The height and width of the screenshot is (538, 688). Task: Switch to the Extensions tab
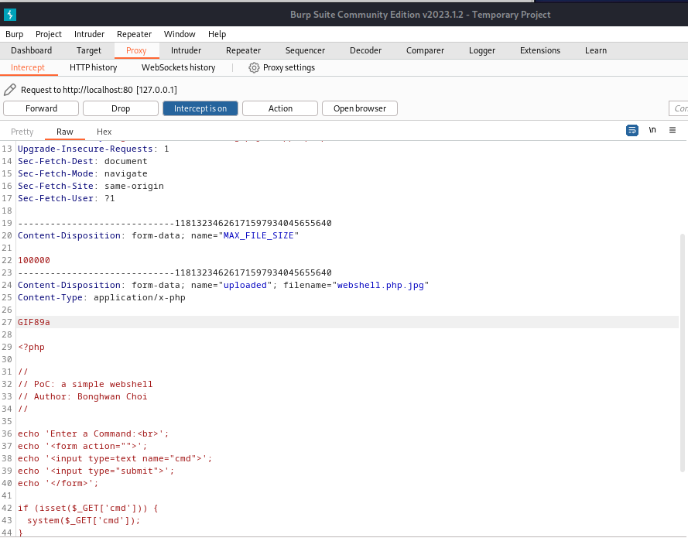click(539, 50)
